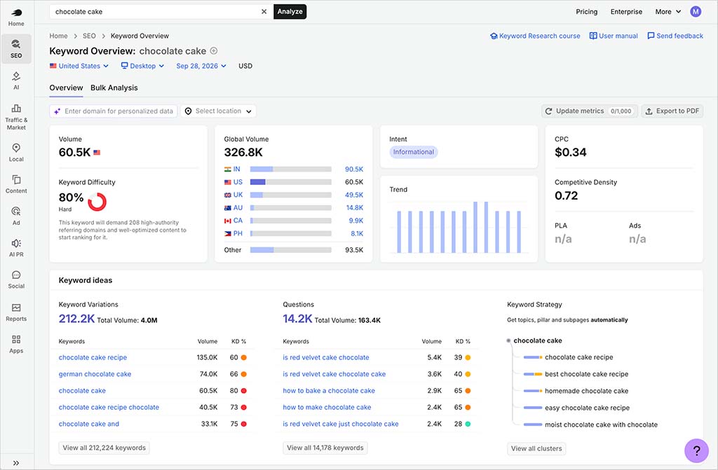Expand the More menu

coord(668,11)
